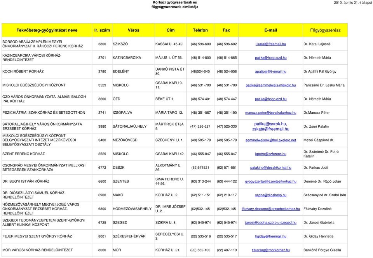Click the city cell 'HÓDMEZŐVÁSÁRHELY'
Screen dimensions: 373x258
click(132, 209)
